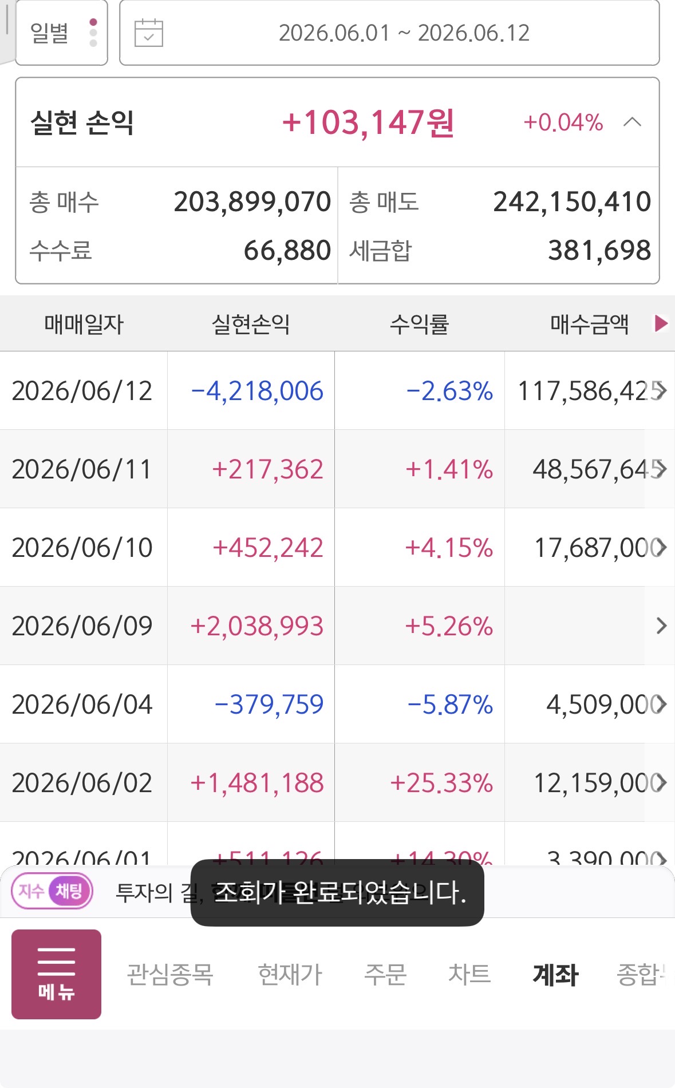Sort by the 실현손익 column header
The width and height of the screenshot is (675, 1088).
[x=251, y=324]
